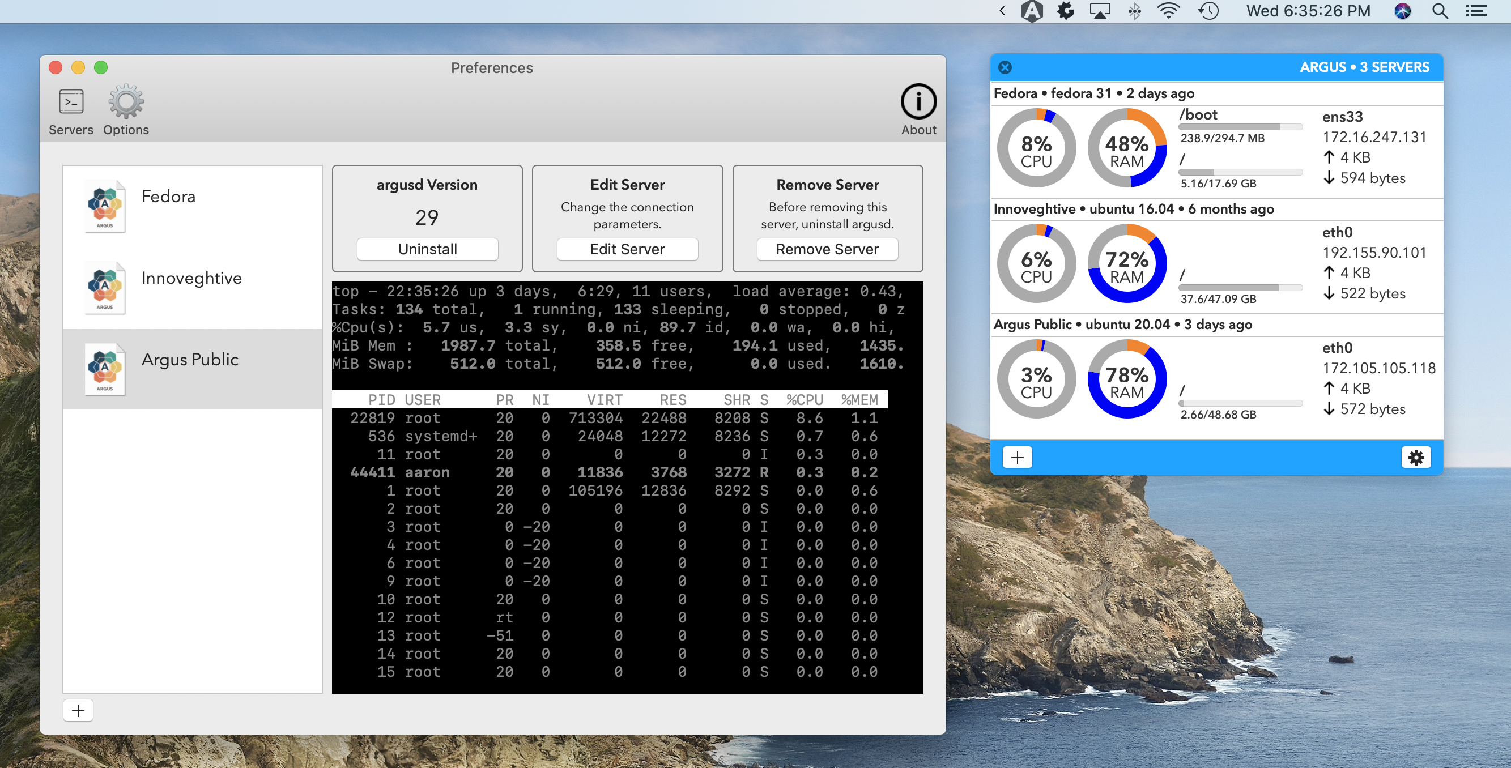The image size is (1511, 768).
Task: Click the Argus Public 3% CPU gauge
Action: click(1036, 379)
